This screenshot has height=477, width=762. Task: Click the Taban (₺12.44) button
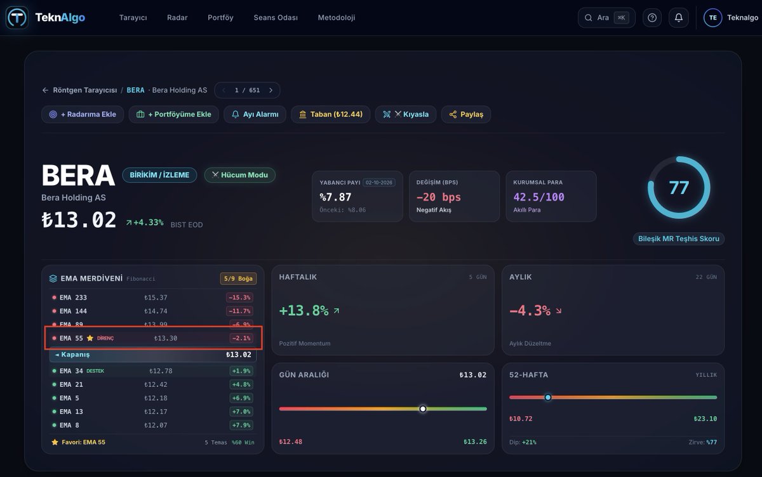[330, 114]
